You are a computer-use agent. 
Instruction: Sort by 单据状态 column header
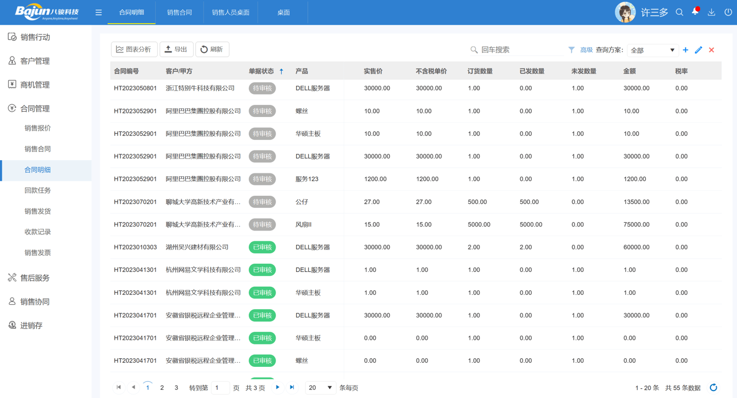coord(262,71)
